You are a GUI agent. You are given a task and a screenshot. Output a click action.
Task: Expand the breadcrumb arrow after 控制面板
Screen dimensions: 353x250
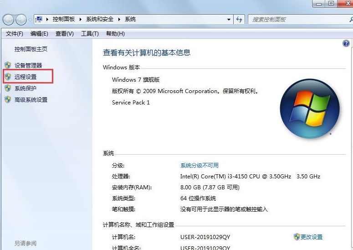click(x=82, y=20)
